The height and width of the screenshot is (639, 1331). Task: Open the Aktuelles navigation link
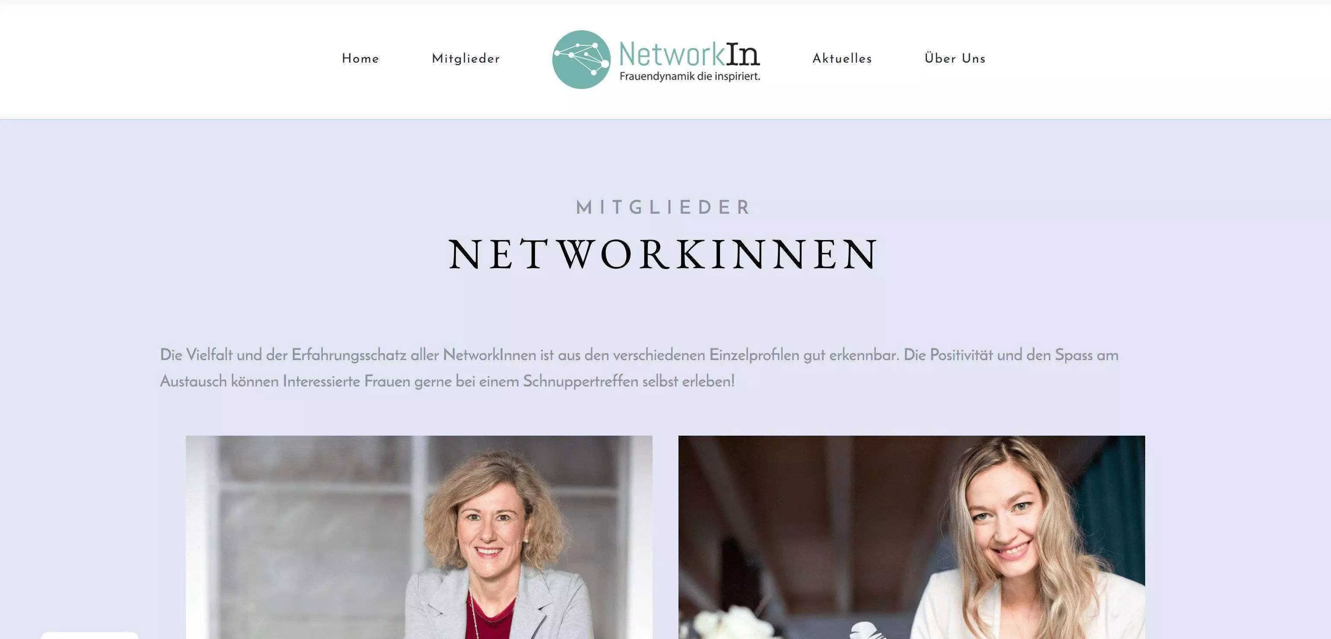tap(842, 59)
